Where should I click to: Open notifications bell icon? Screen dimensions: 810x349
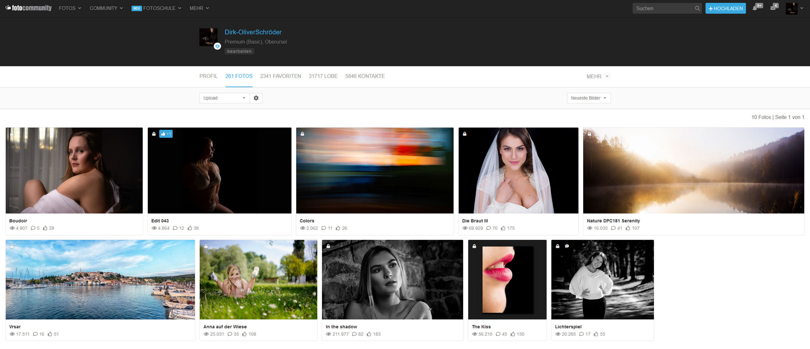click(755, 8)
